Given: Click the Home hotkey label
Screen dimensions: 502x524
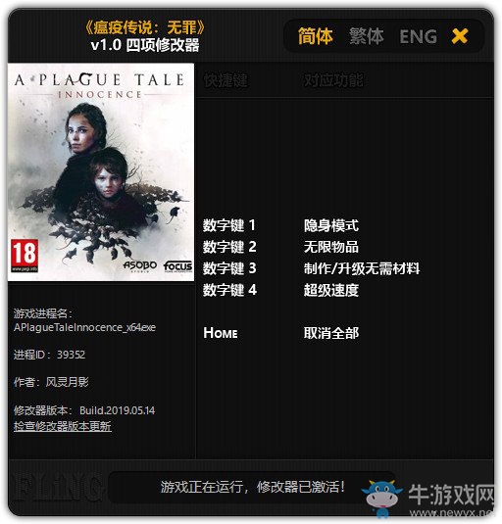Looking at the screenshot, I should pos(221,333).
